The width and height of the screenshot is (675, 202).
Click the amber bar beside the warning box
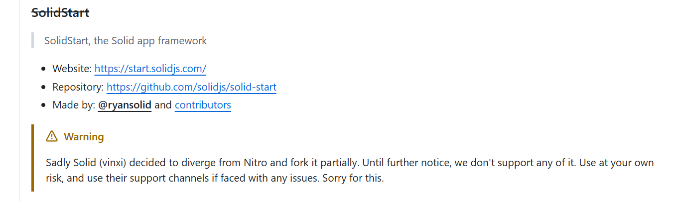[32, 158]
